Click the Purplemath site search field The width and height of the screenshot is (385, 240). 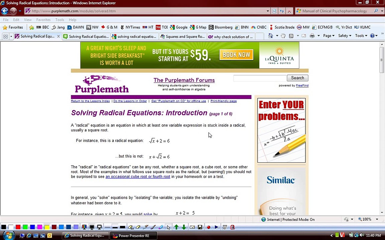pyautogui.click(x=260, y=78)
